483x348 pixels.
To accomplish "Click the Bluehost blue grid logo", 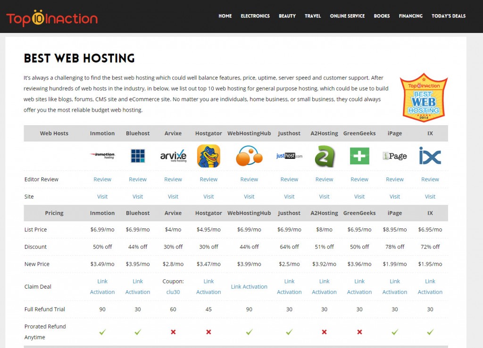I will (x=138, y=156).
